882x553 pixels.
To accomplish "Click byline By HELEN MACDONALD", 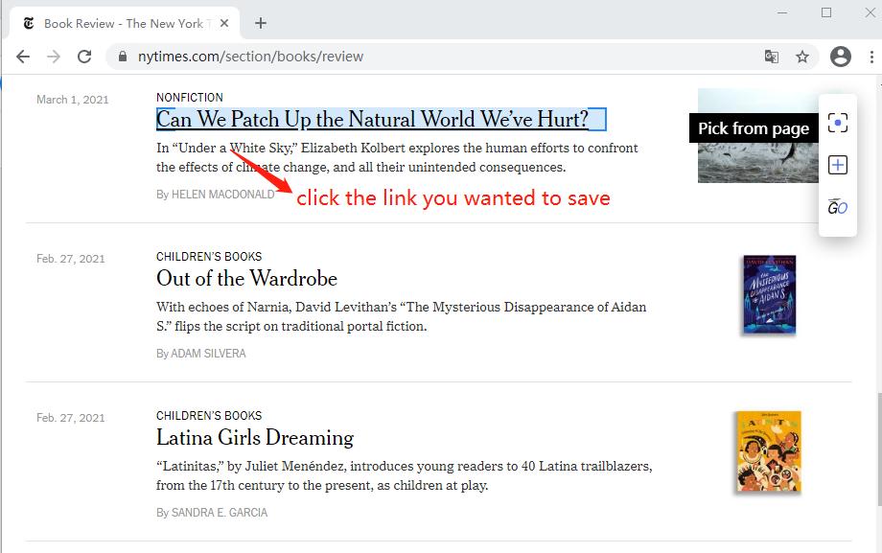I will (x=216, y=195).
